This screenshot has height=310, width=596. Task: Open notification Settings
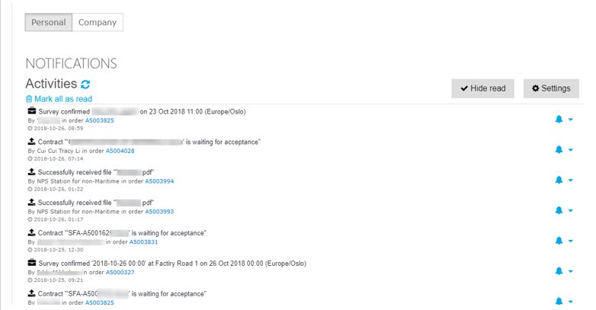(551, 88)
